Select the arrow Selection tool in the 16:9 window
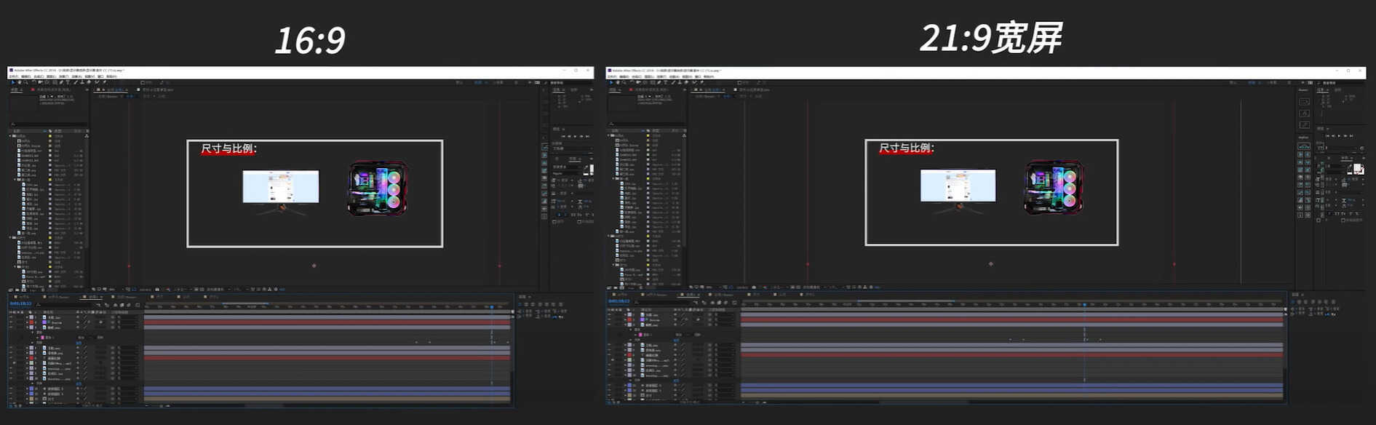The width and height of the screenshot is (1376, 425). click(x=13, y=82)
